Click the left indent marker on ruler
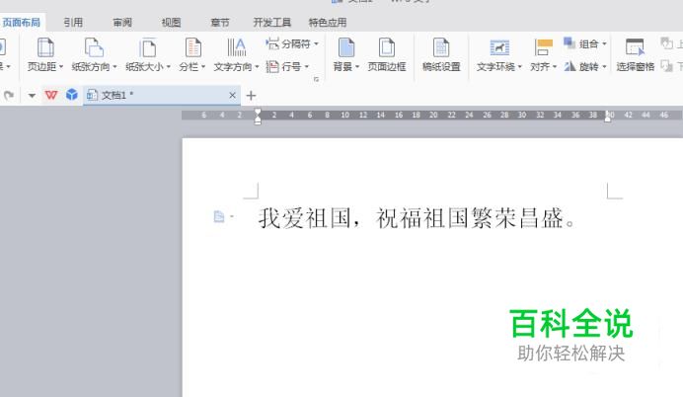683x397 pixels. coord(258,117)
